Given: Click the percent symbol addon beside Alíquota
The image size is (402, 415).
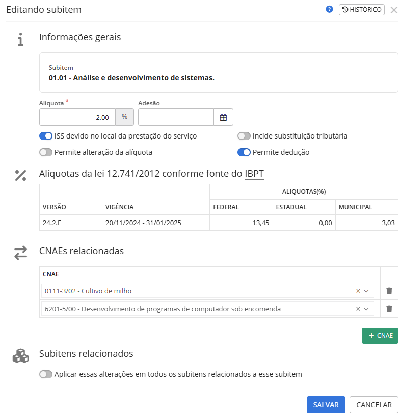Looking at the screenshot, I should pyautogui.click(x=124, y=117).
